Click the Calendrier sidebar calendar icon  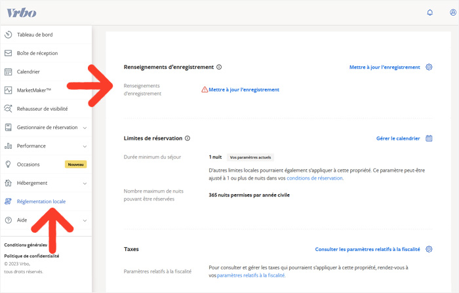[8, 71]
